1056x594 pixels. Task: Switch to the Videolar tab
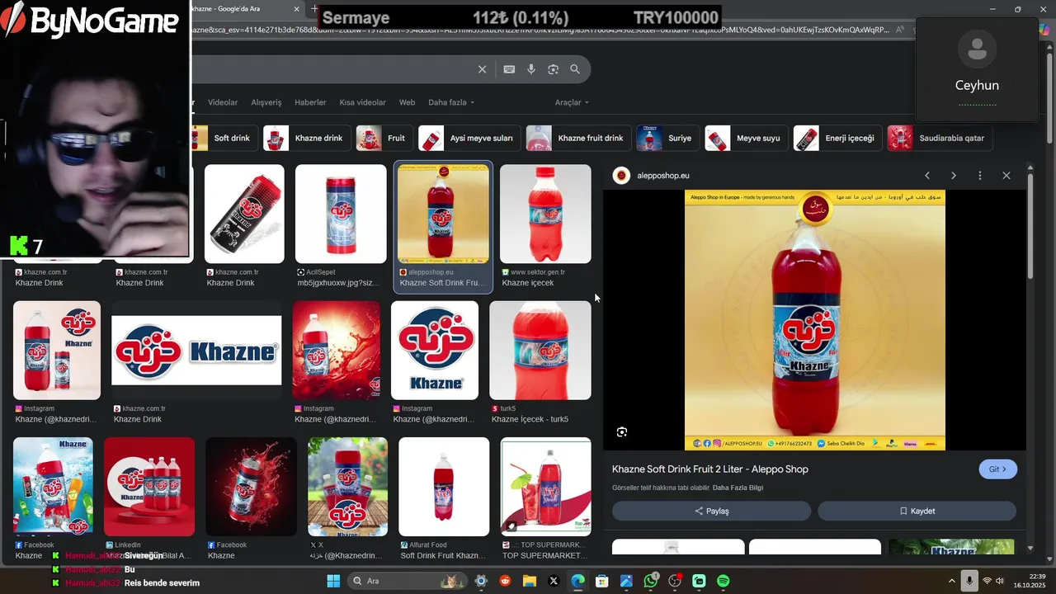pyautogui.click(x=223, y=102)
